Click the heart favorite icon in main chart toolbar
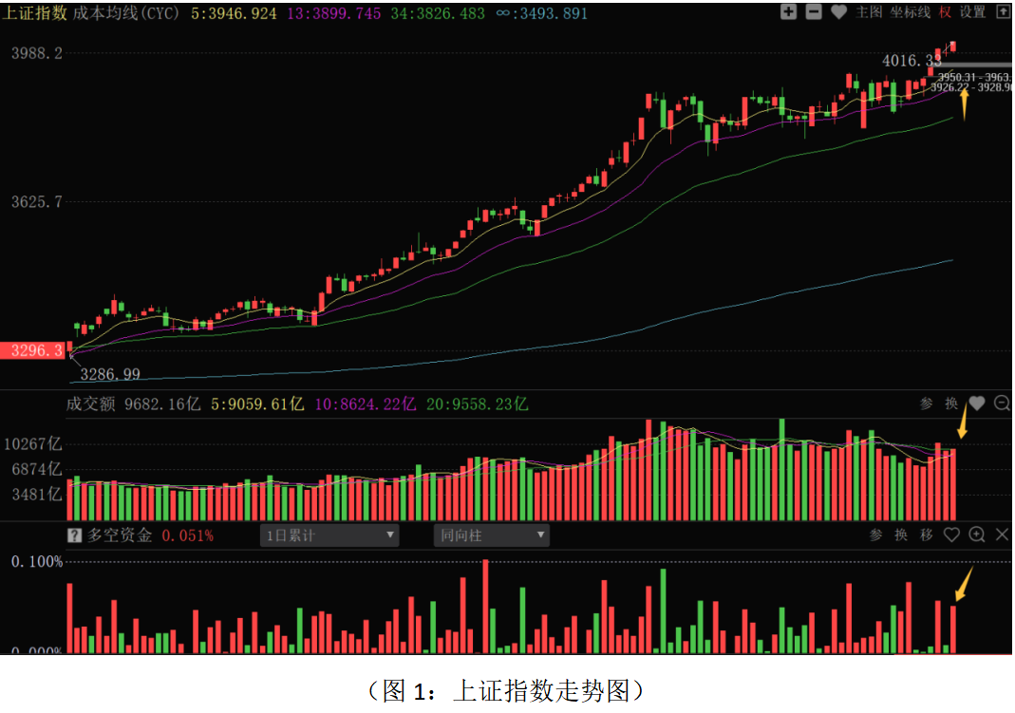Viewport: 1015px width, 713px height. [x=838, y=12]
